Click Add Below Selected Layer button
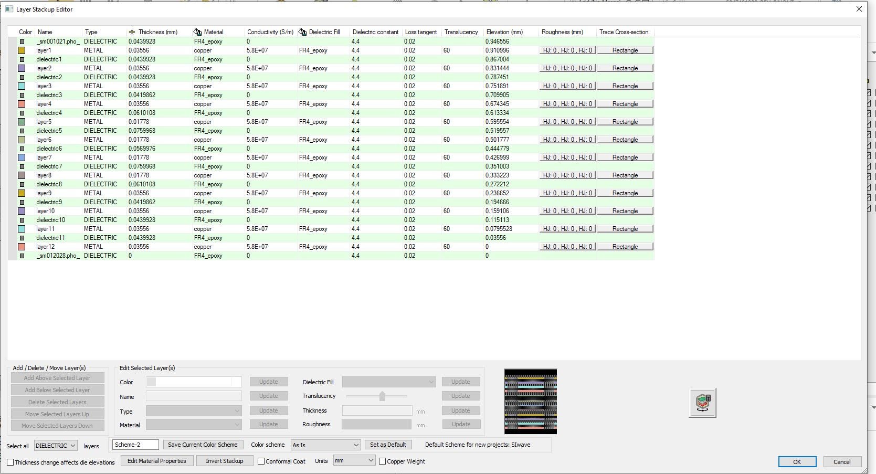Screen dimensions: 876x474 tap(57, 390)
